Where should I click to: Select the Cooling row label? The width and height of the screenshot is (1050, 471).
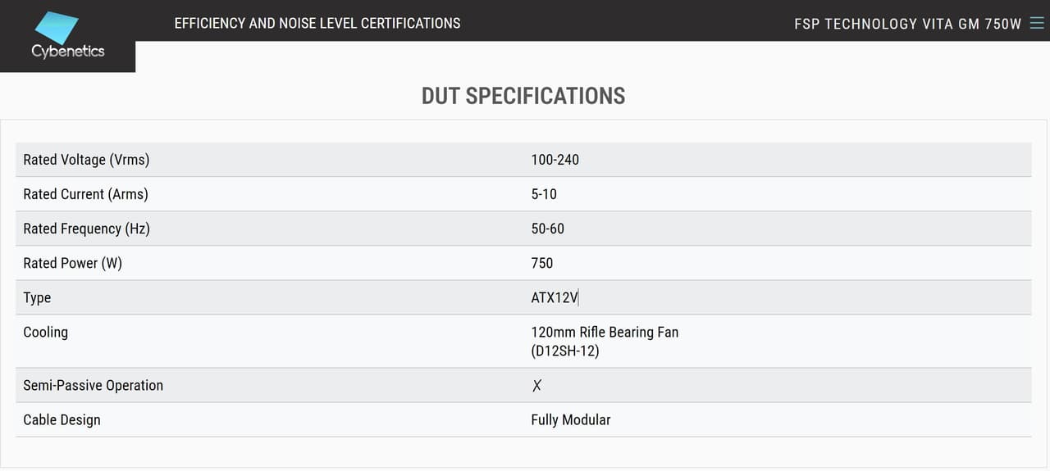tap(45, 332)
